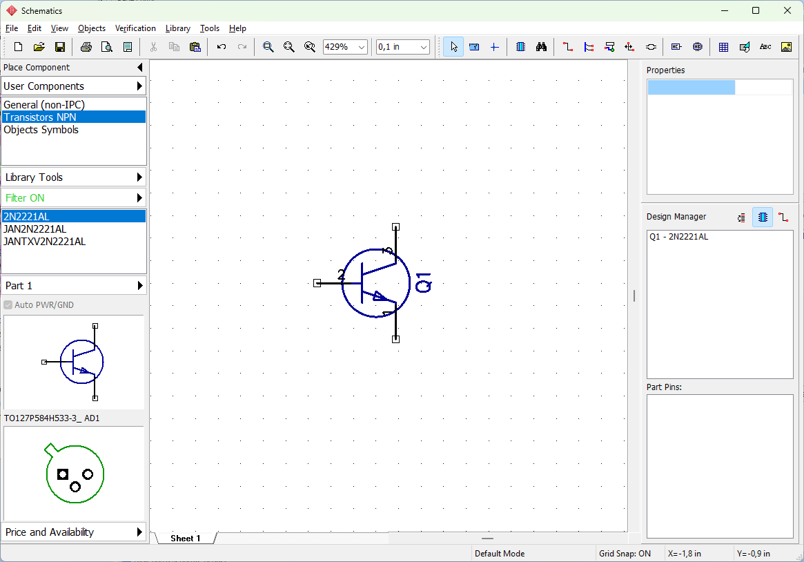Screen dimensions: 804x562
Task: Click the horizontal scrollbar handle
Action: (x=487, y=539)
